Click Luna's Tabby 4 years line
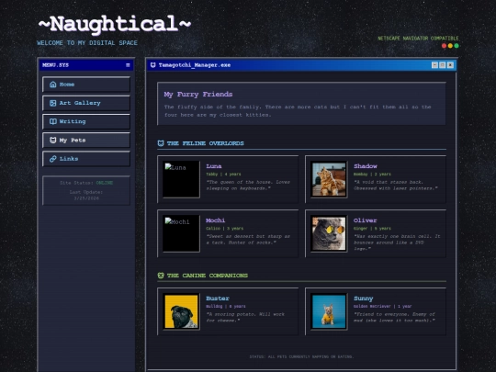The image size is (496, 372). point(223,175)
